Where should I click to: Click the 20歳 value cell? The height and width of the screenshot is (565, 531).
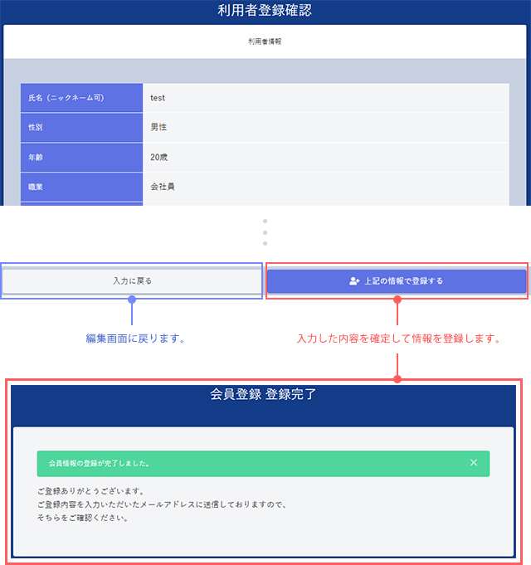[326, 158]
